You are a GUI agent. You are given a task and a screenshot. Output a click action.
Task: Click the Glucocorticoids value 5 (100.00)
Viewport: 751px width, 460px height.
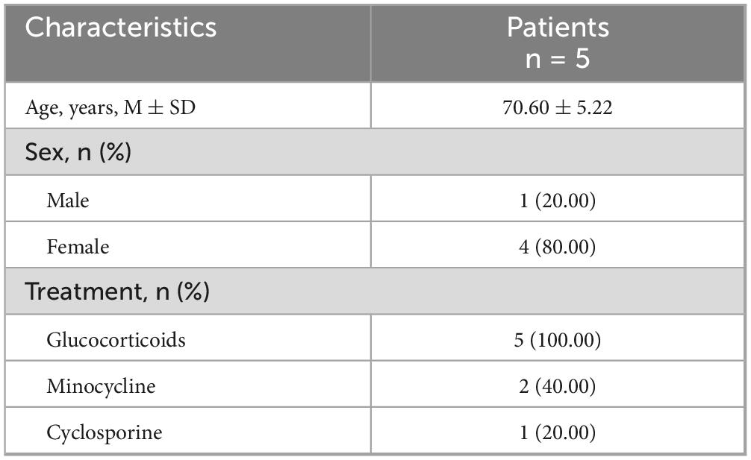click(x=558, y=340)
